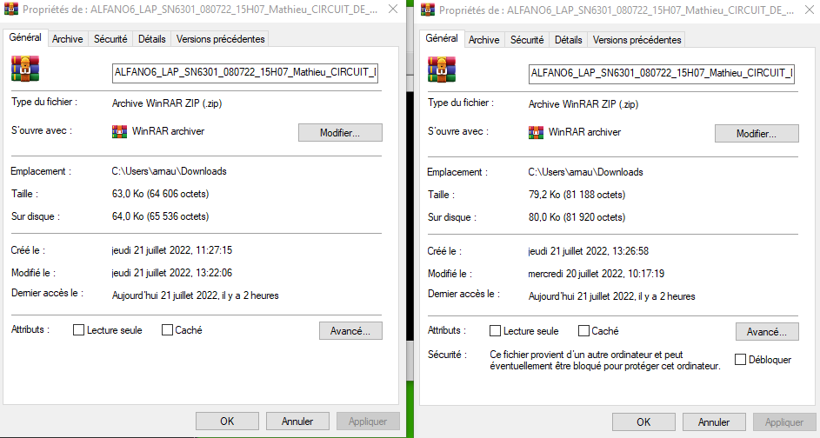Viewport: 820px width, 438px height.
Task: Click 'mercredi 20 juillet 2022, 10:17:19' modified date
Action: tap(597, 274)
